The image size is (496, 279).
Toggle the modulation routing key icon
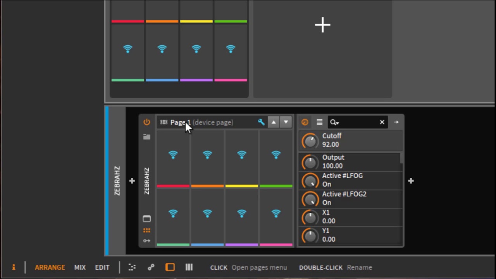(146, 241)
